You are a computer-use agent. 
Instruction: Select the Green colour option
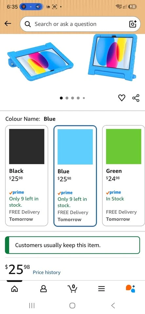click(x=124, y=176)
